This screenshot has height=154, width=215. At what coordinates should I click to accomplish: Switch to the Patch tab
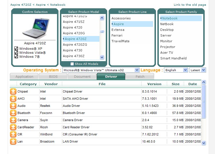click(x=140, y=77)
